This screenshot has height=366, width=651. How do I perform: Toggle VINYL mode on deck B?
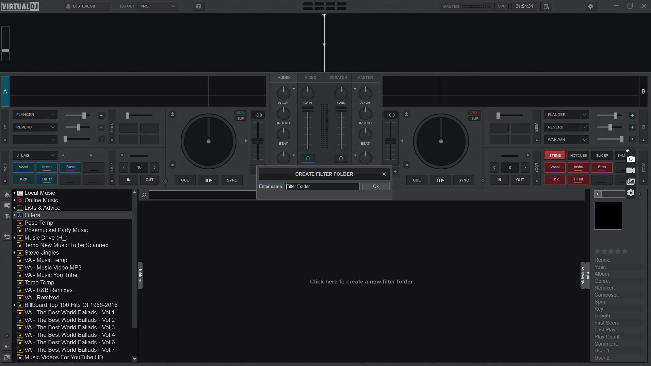tap(475, 113)
